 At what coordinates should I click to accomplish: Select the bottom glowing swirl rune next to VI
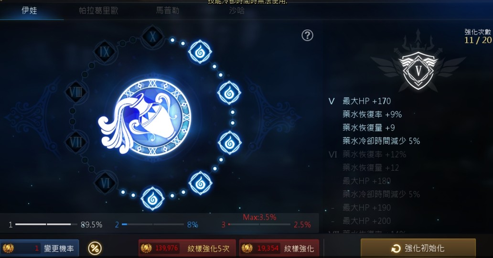point(152,199)
